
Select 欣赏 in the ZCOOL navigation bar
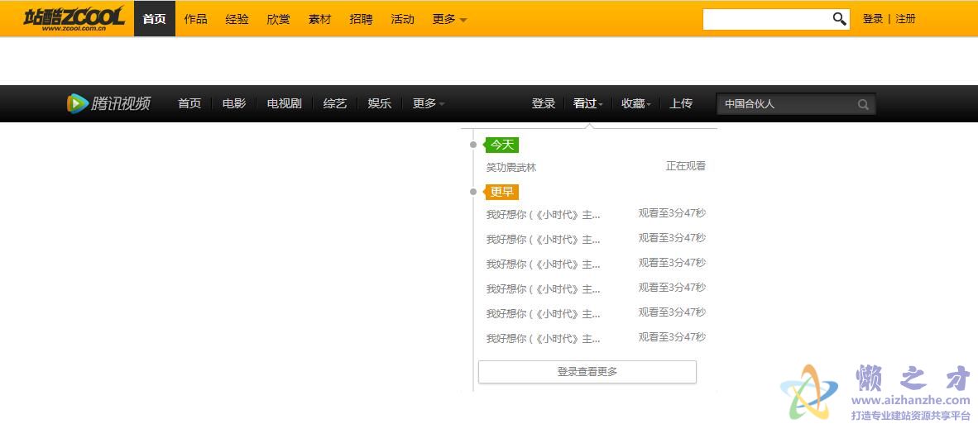[278, 19]
